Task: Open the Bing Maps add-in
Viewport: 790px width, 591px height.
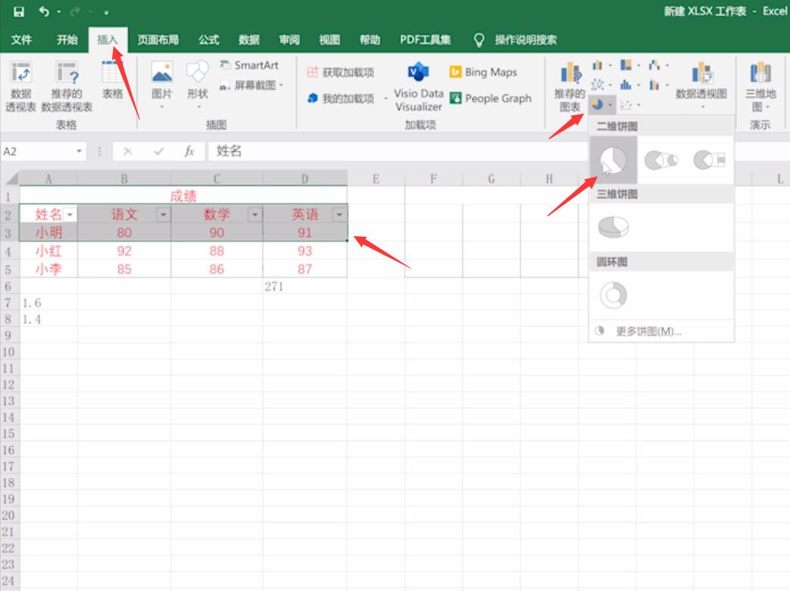Action: (x=484, y=73)
